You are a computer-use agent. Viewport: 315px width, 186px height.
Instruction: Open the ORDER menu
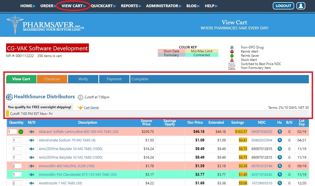click(48, 6)
